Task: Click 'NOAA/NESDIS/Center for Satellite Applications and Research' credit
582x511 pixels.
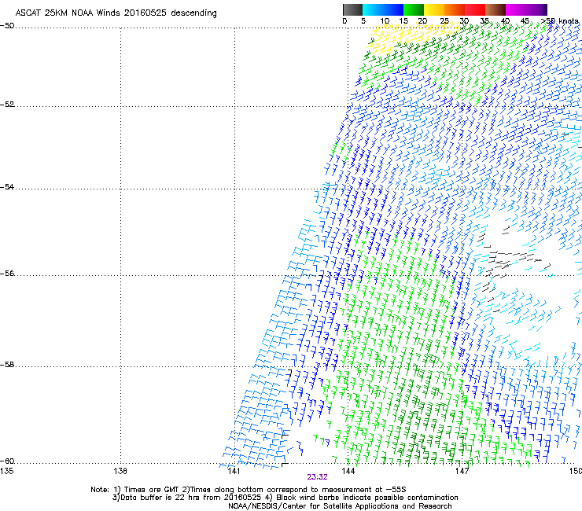Action: (x=340, y=506)
